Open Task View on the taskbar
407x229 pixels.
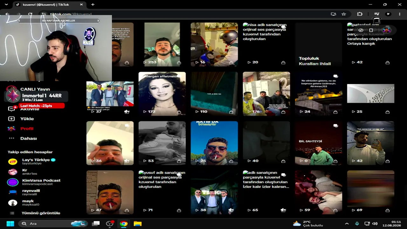point(96,224)
